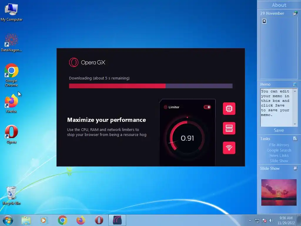Click the 0.91 limiter gauge dial

coord(187,138)
